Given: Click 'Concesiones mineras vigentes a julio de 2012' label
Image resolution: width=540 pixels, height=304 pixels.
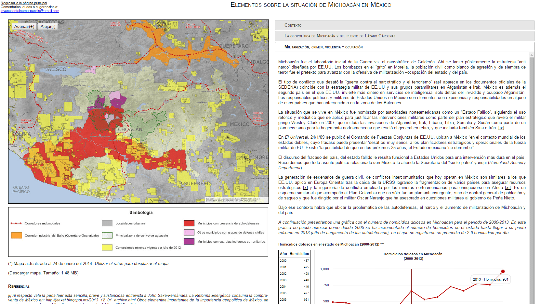Looking at the screenshot, I should click(x=148, y=247).
